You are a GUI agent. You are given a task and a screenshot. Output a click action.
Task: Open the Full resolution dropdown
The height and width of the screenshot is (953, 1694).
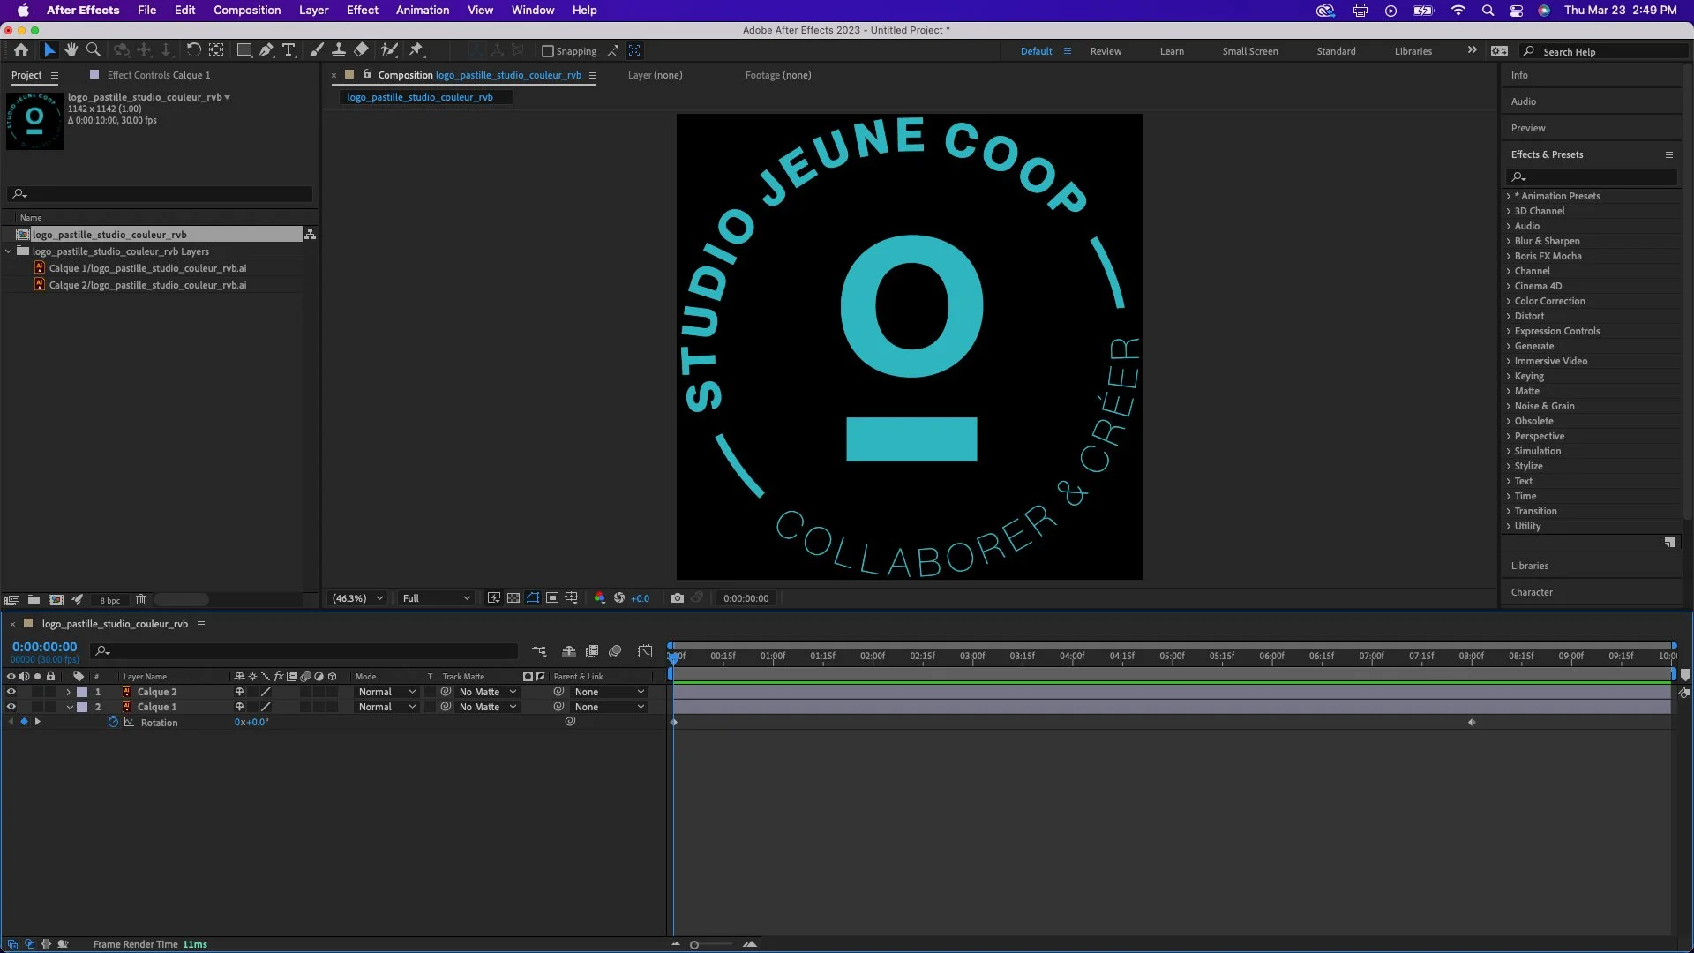tap(437, 598)
